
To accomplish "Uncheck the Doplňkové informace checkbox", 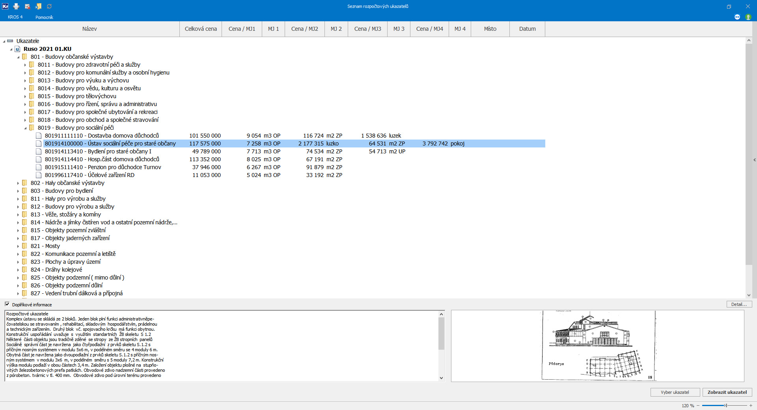I will pos(7,304).
